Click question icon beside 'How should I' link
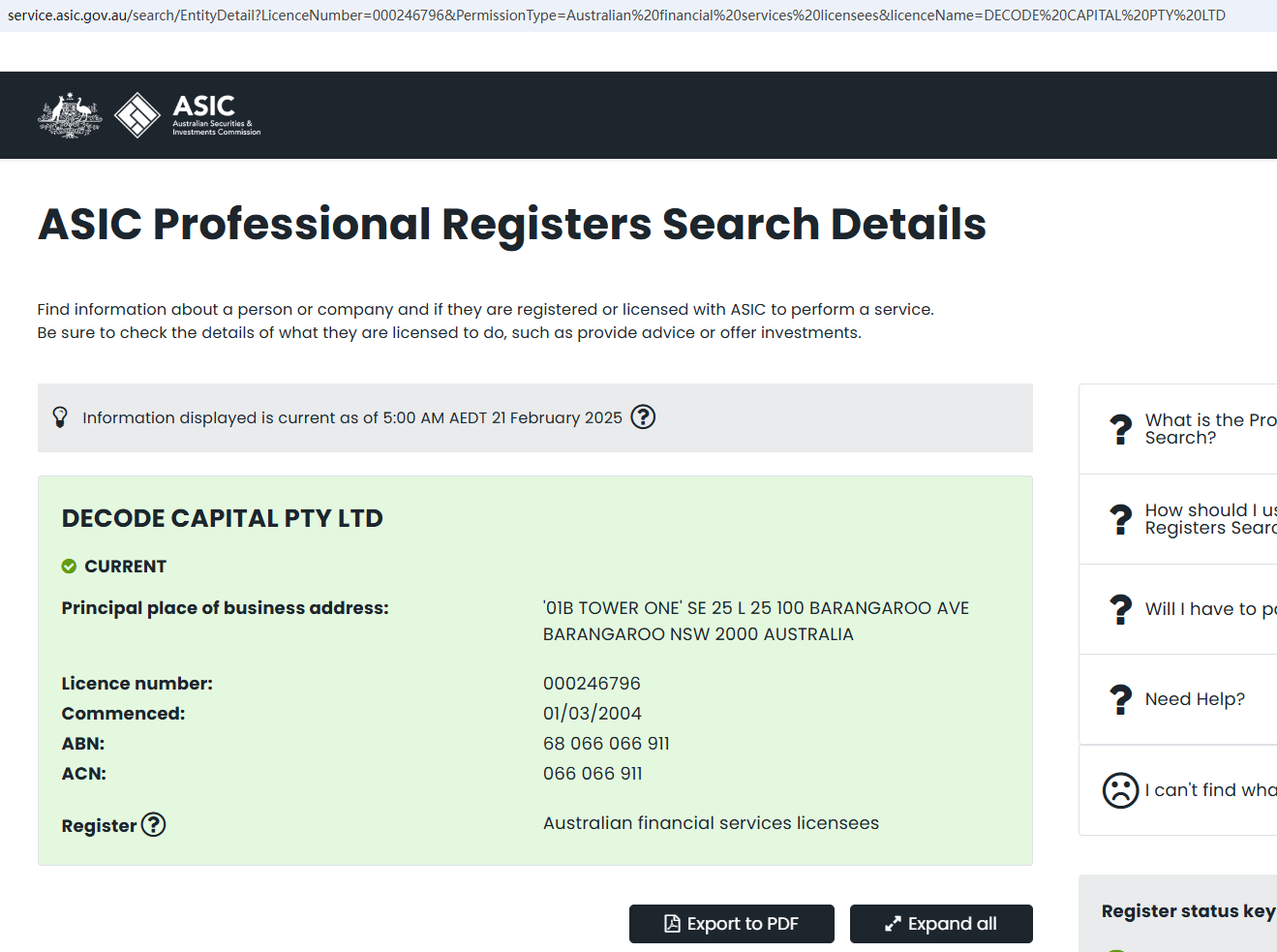The height and width of the screenshot is (952, 1277). click(1120, 519)
